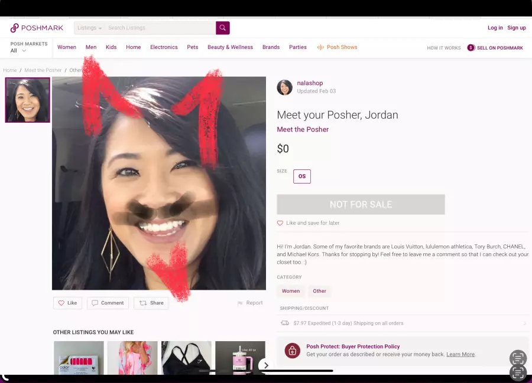Click the nalashop seller avatar

284,87
